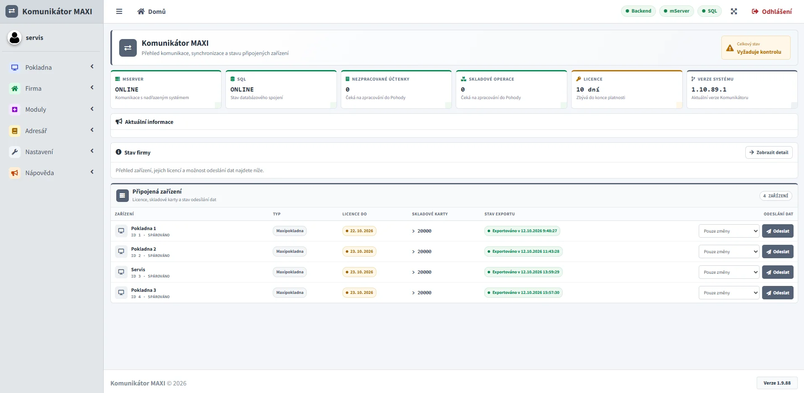This screenshot has height=393, width=804.
Task: Click the Verze 1.9.88 footer badge
Action: tap(777, 383)
